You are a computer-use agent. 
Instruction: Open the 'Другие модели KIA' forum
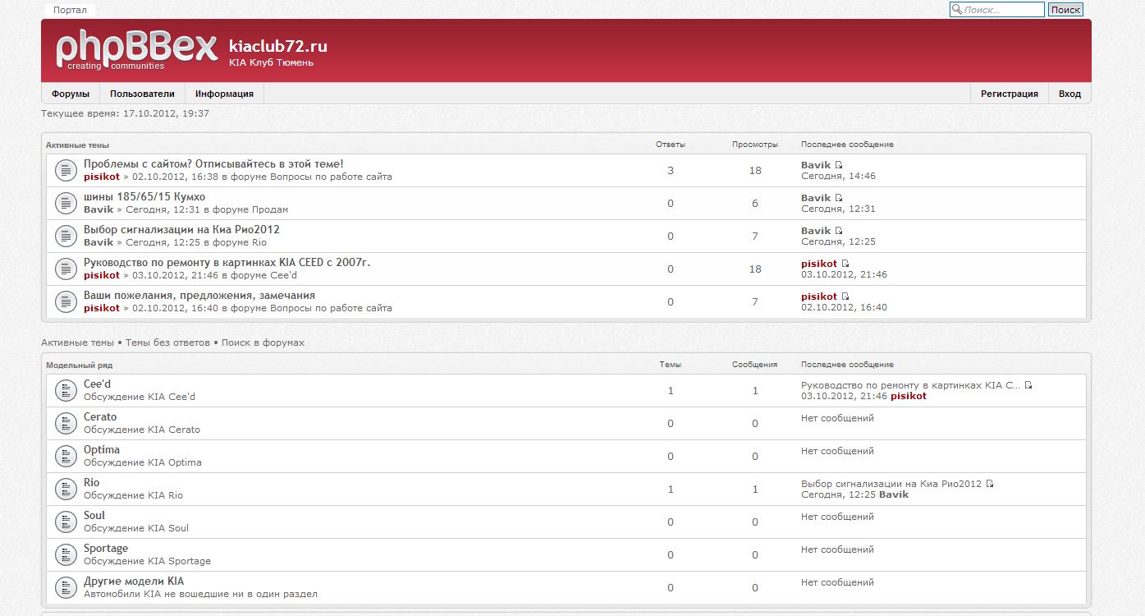click(x=134, y=581)
